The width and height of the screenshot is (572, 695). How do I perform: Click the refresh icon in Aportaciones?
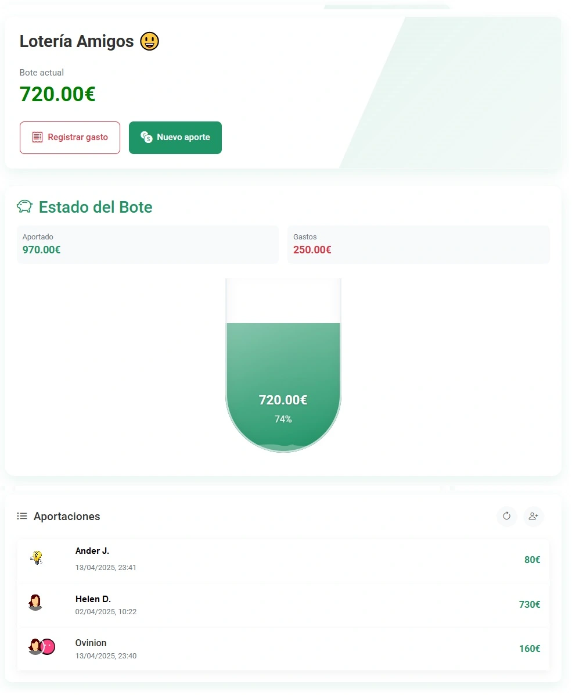(506, 516)
